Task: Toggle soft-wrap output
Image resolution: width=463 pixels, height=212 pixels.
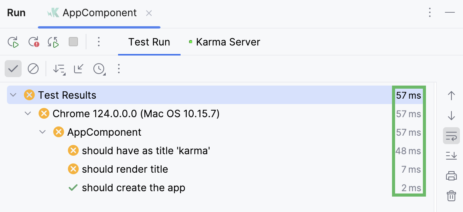Action: coord(451,136)
